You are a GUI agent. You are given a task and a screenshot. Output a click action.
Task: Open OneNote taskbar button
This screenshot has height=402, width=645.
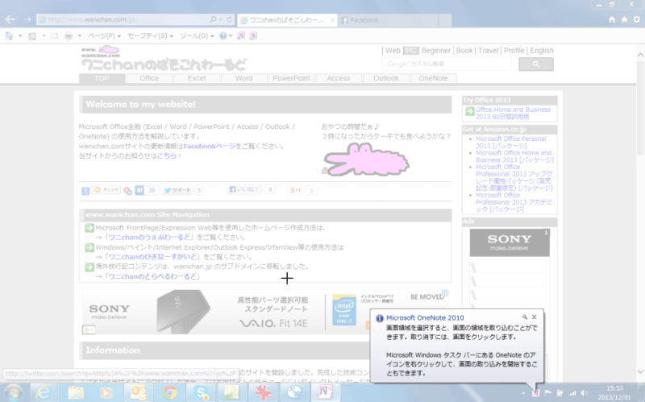point(326,393)
